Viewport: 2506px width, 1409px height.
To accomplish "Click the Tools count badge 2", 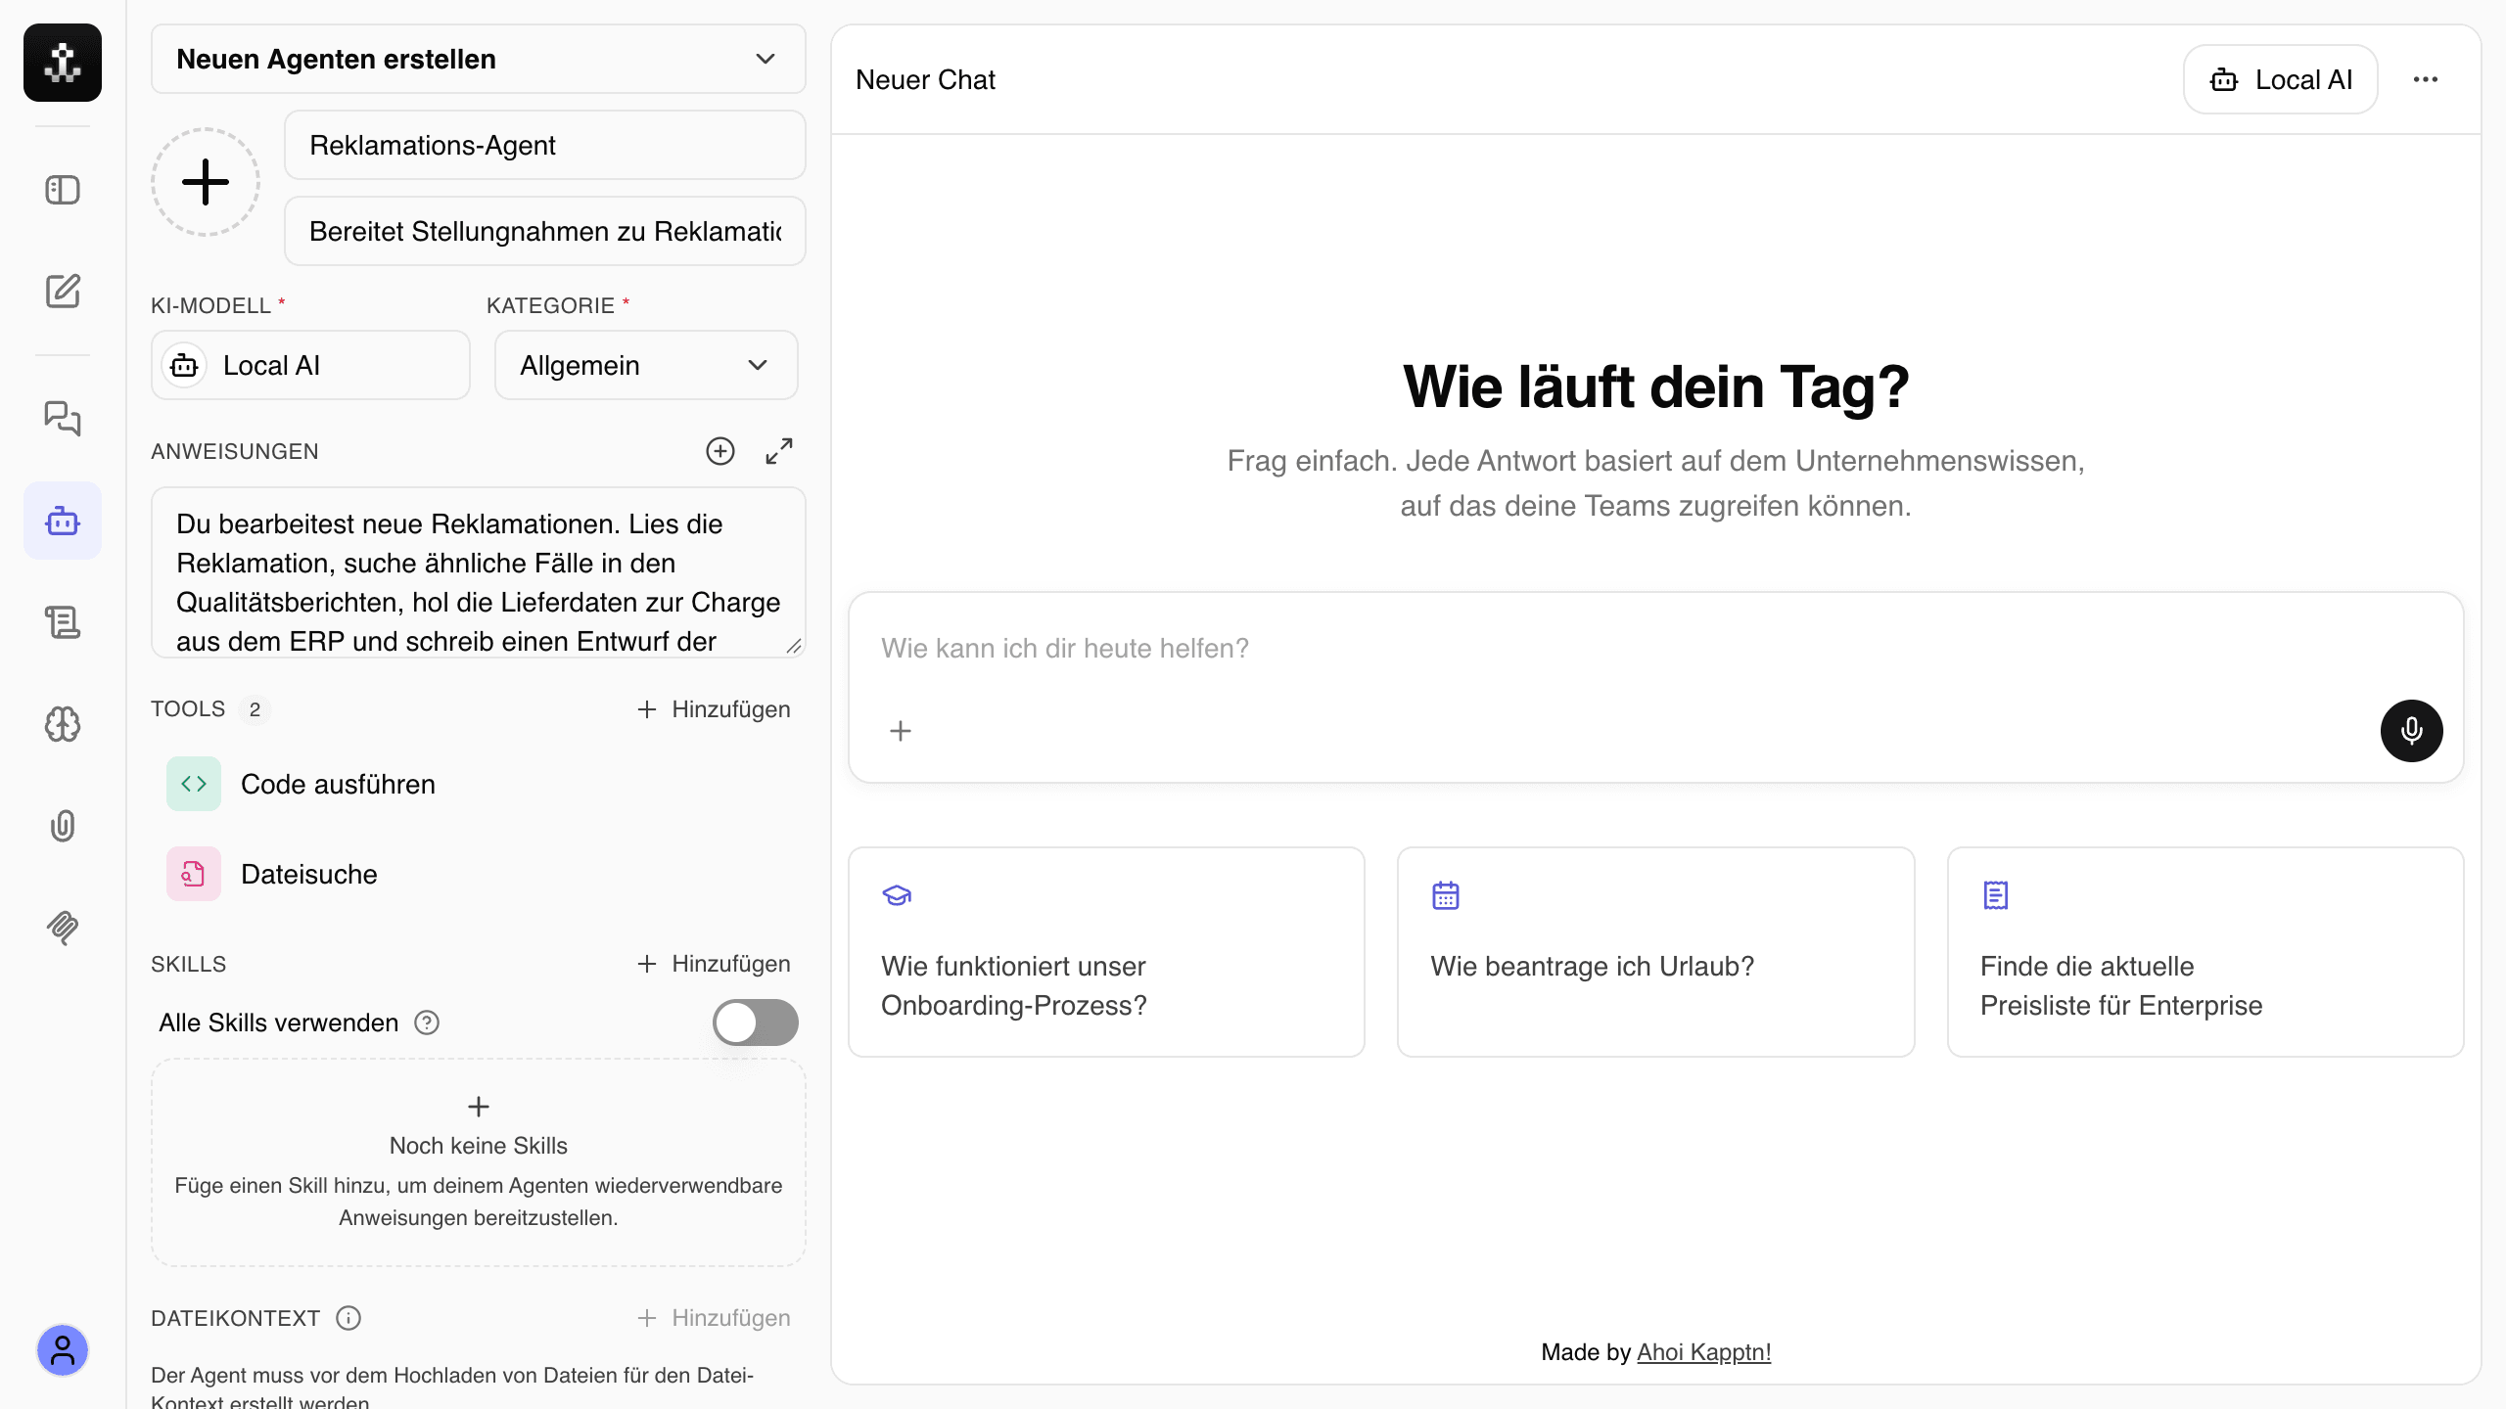I will point(255,709).
